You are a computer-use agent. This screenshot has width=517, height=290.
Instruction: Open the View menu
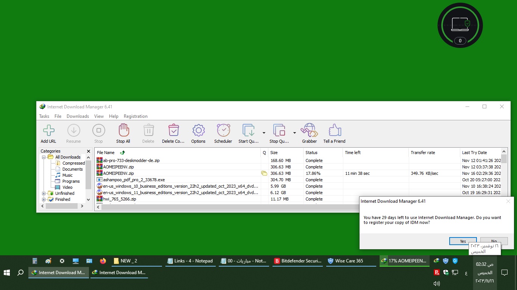coord(99,116)
